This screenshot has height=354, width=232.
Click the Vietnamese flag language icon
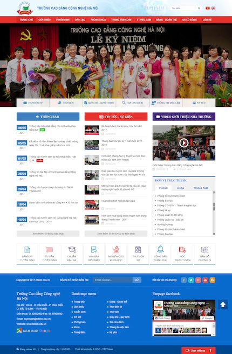[207, 8]
